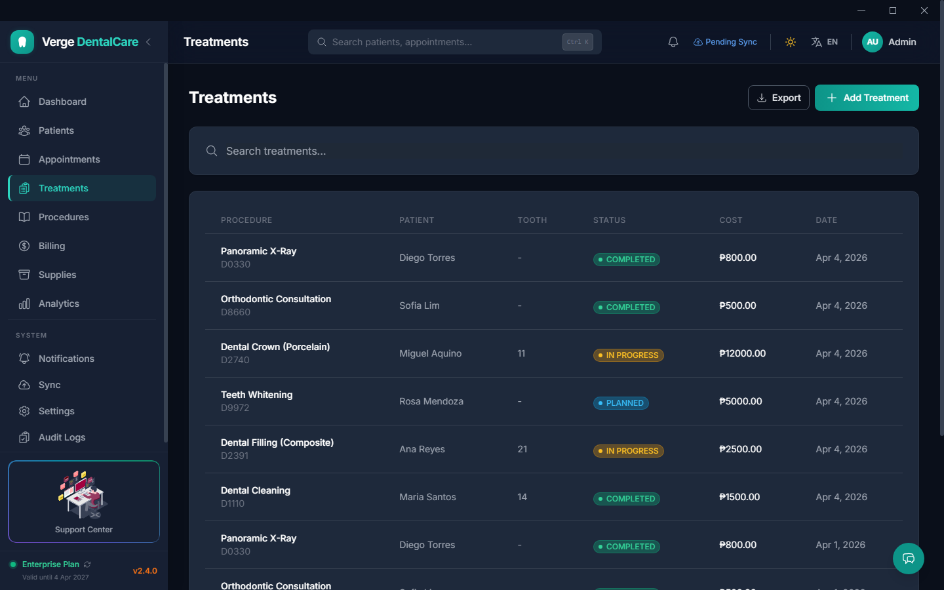Open the Support Center card

click(x=84, y=501)
